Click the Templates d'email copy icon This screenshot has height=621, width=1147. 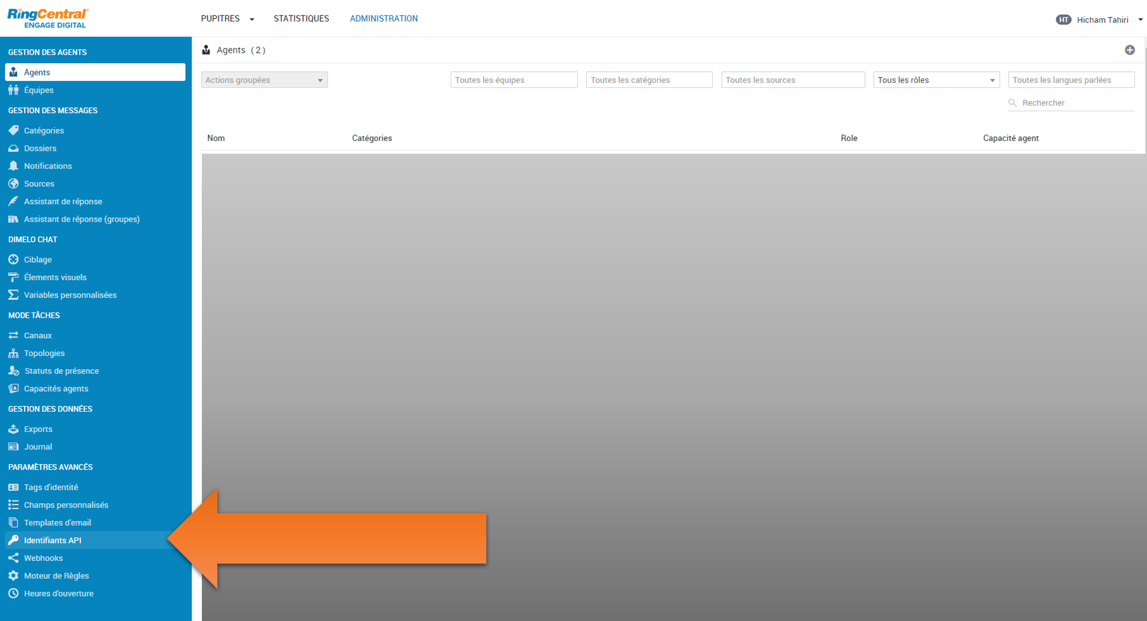pos(13,522)
